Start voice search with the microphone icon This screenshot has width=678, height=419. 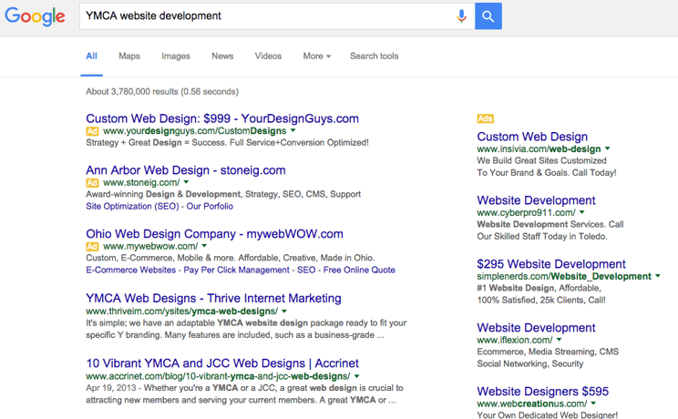[461, 16]
